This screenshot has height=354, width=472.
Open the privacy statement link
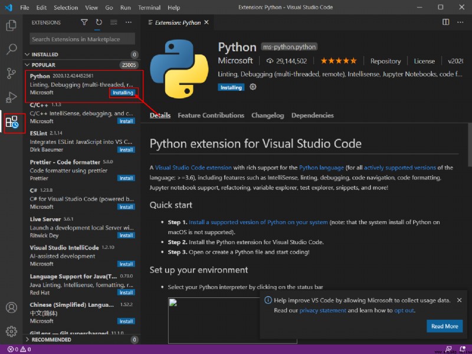pyautogui.click(x=323, y=310)
